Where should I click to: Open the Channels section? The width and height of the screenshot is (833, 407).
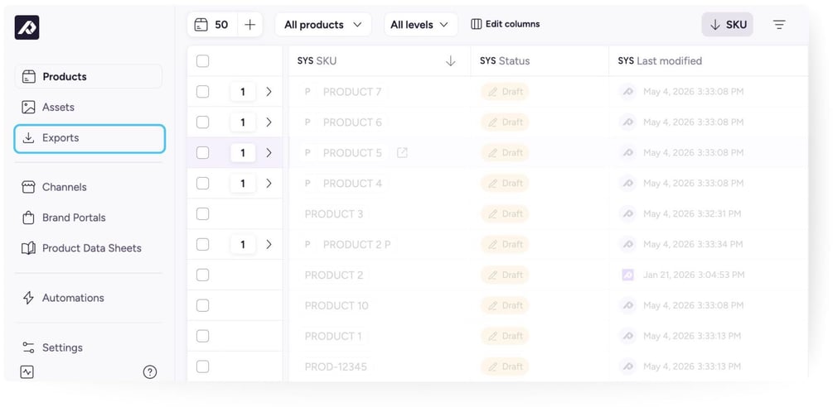pos(88,187)
